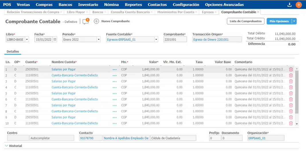The height and width of the screenshot is (151, 306).
Task: Open the Periodo dropdown arrow
Action: pos(98,40)
